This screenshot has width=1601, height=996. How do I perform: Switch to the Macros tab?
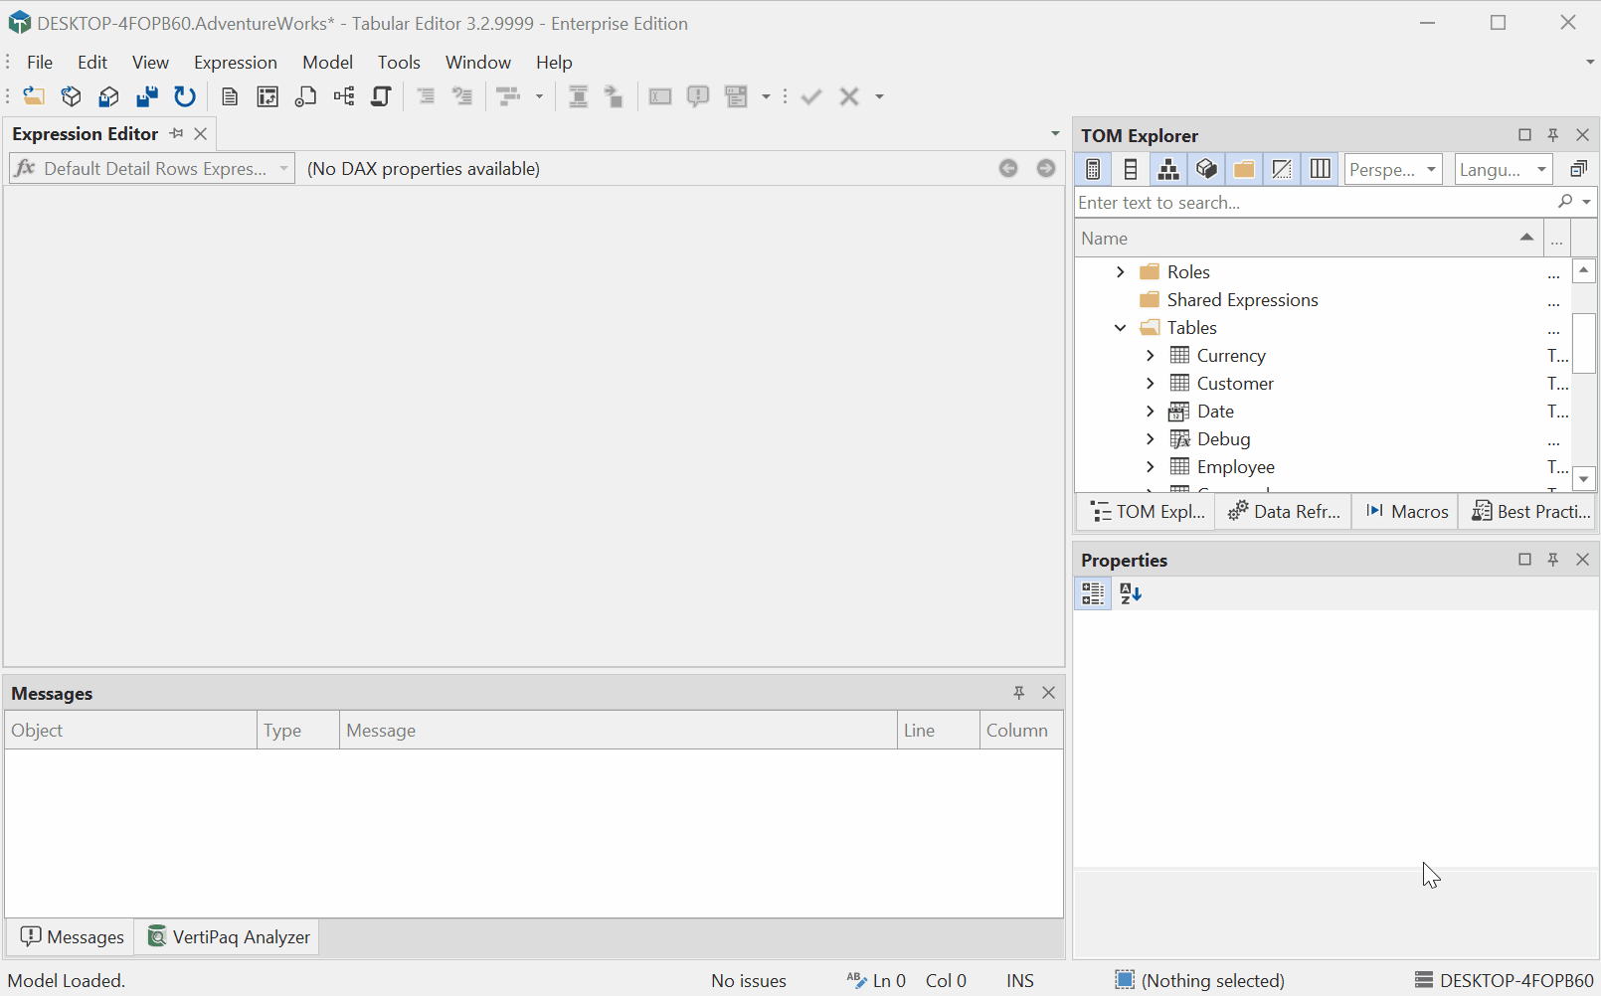1406,512
